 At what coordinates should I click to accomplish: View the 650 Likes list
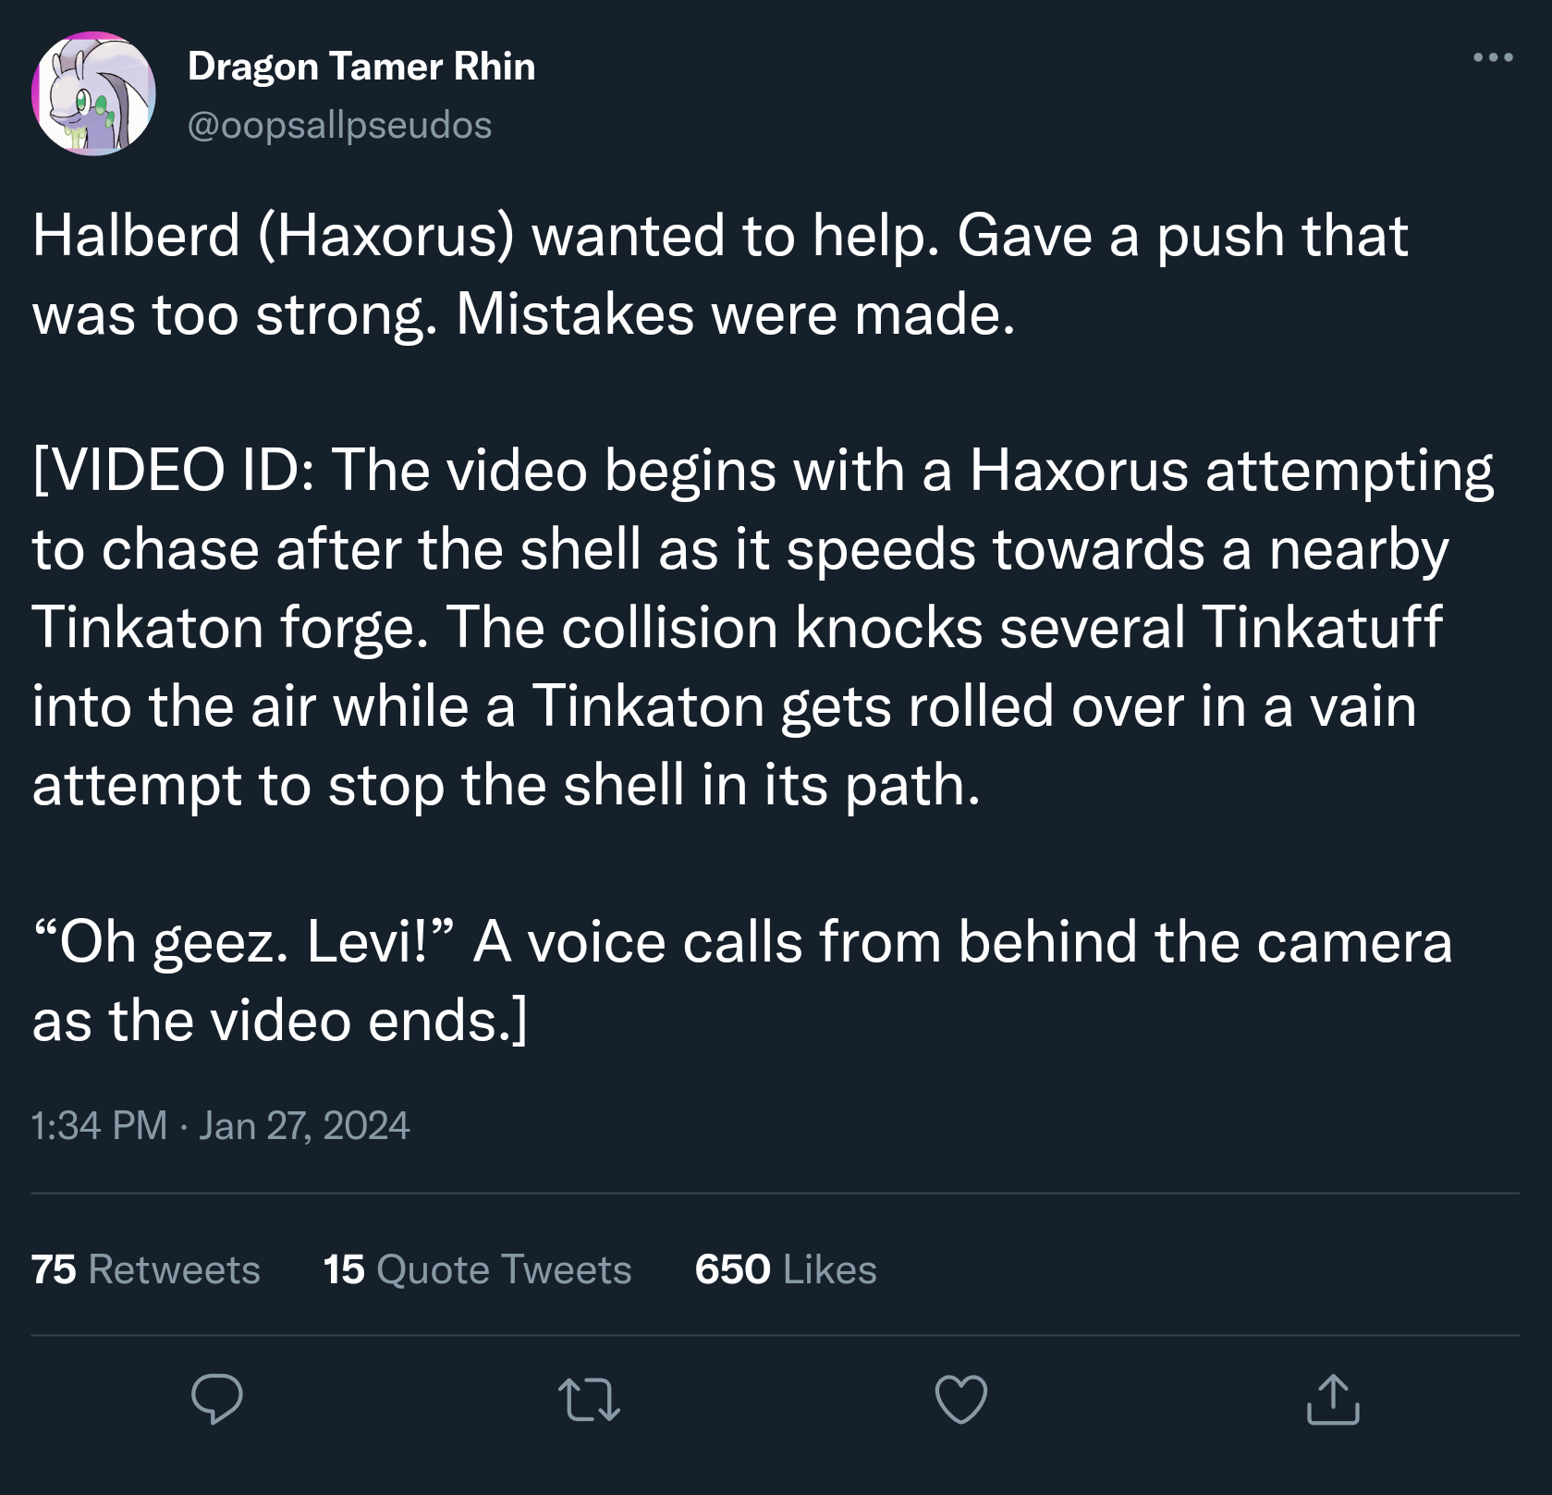point(785,1269)
